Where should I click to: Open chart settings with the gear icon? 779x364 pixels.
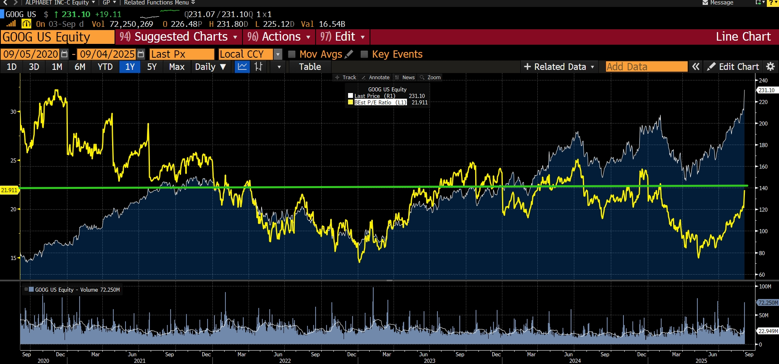pos(770,67)
